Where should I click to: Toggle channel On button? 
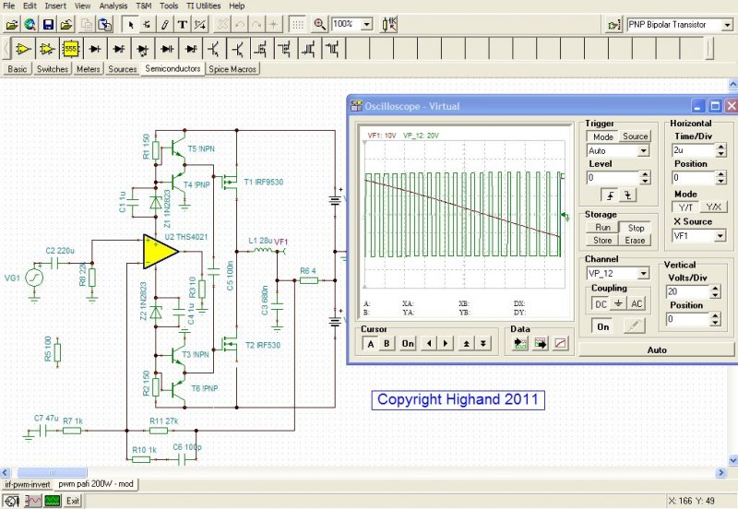[603, 326]
